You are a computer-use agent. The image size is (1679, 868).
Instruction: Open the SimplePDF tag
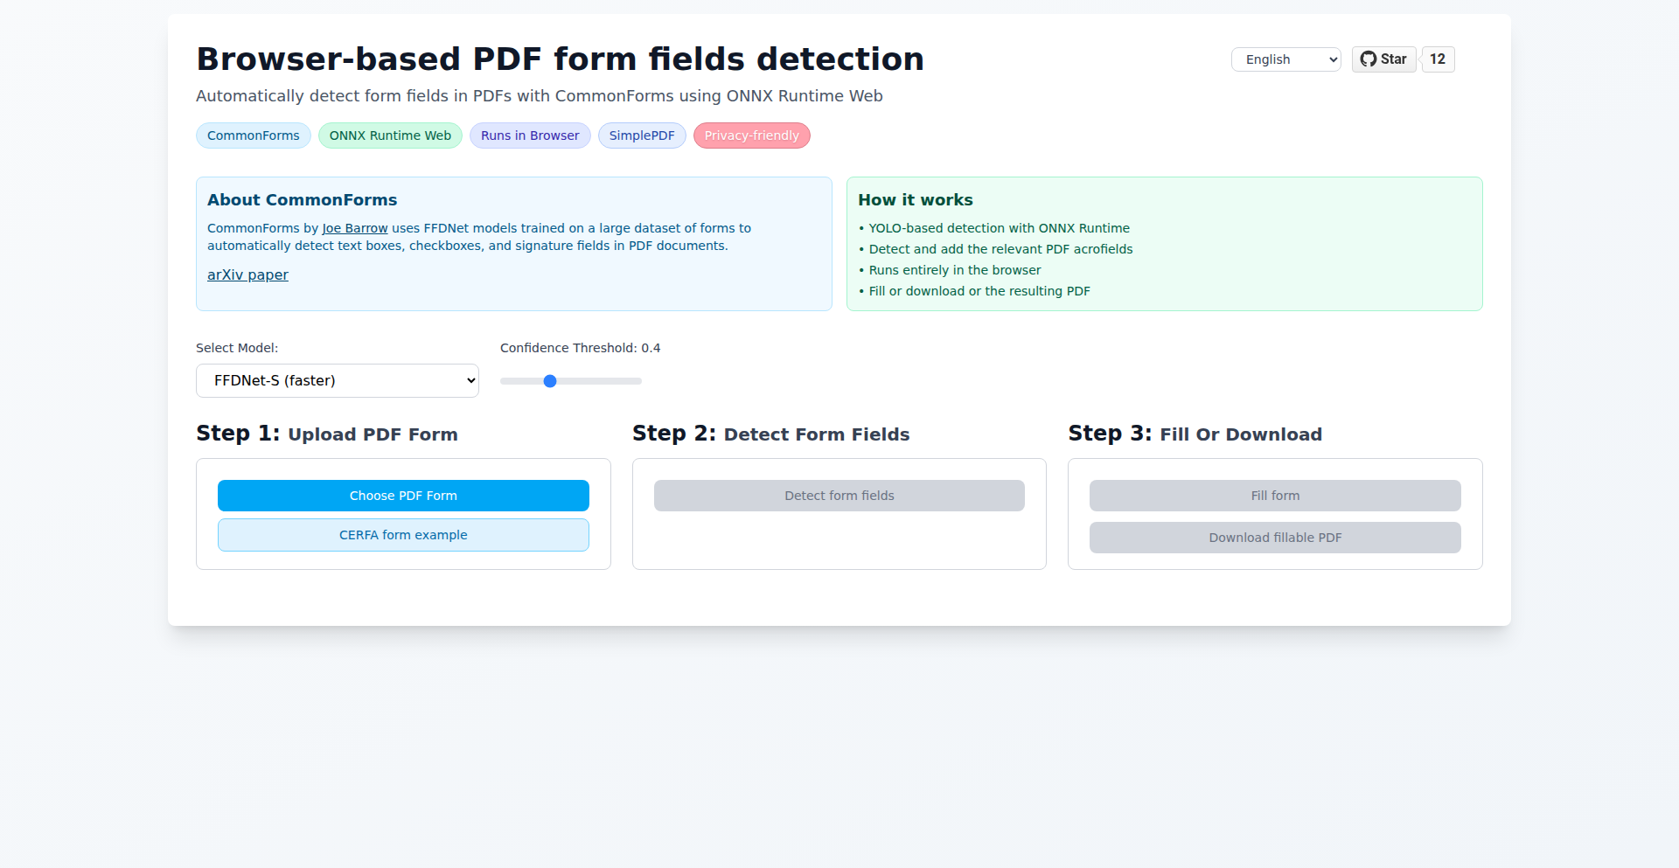point(642,135)
